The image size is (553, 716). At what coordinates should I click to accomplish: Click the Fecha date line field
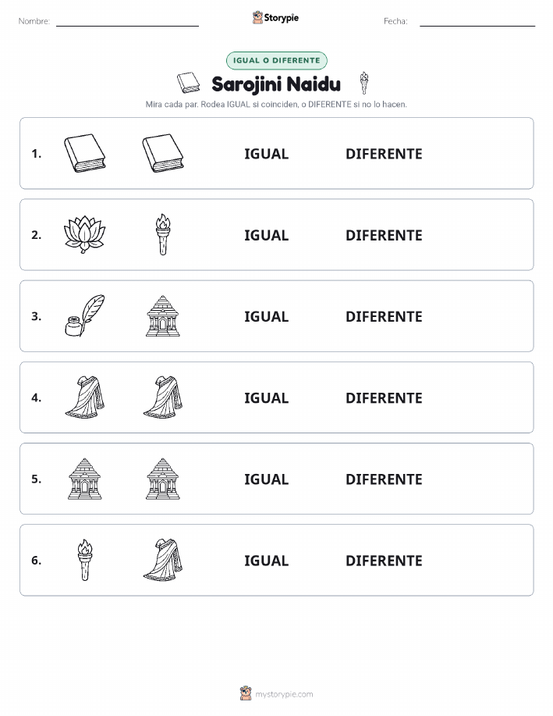[477, 21]
